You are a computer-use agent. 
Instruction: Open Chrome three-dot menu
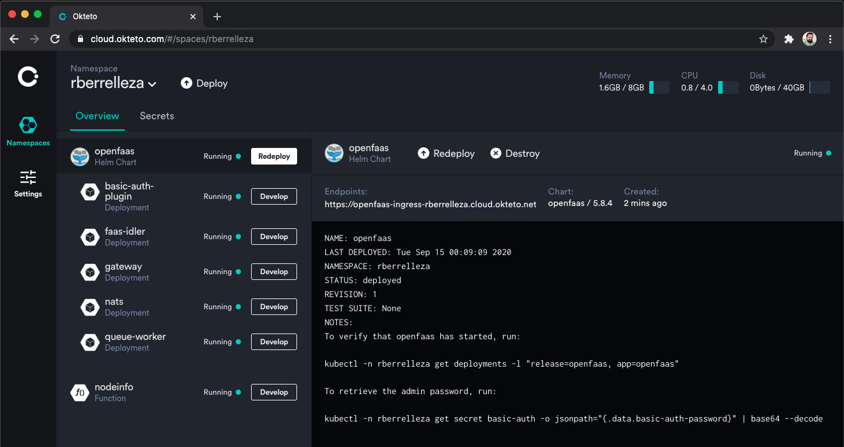[x=830, y=39]
